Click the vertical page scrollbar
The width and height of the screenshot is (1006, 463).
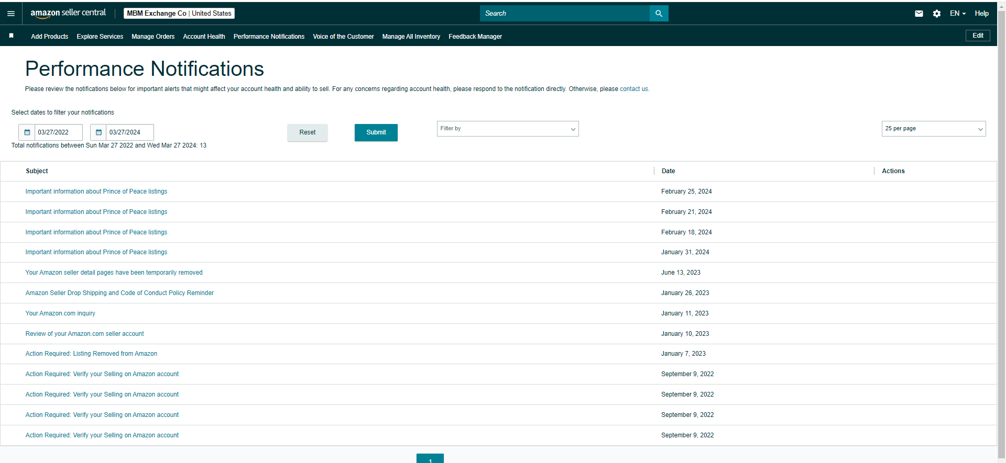click(x=1001, y=235)
